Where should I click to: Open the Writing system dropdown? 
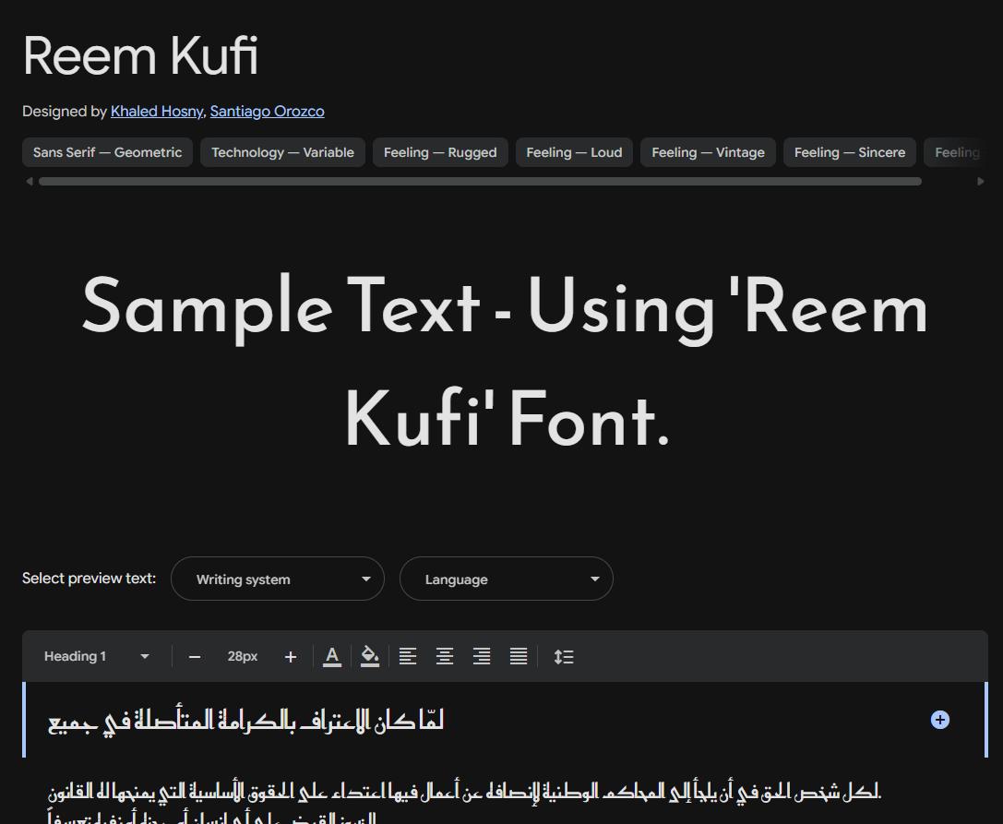(278, 579)
